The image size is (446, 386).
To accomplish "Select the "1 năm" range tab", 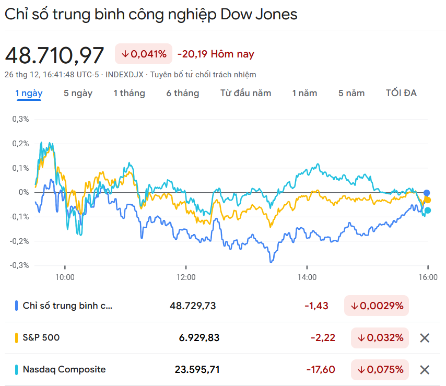I will [304, 93].
